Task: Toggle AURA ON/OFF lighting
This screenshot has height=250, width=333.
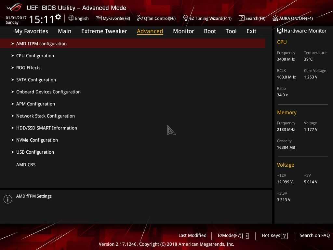Action: (x=292, y=18)
